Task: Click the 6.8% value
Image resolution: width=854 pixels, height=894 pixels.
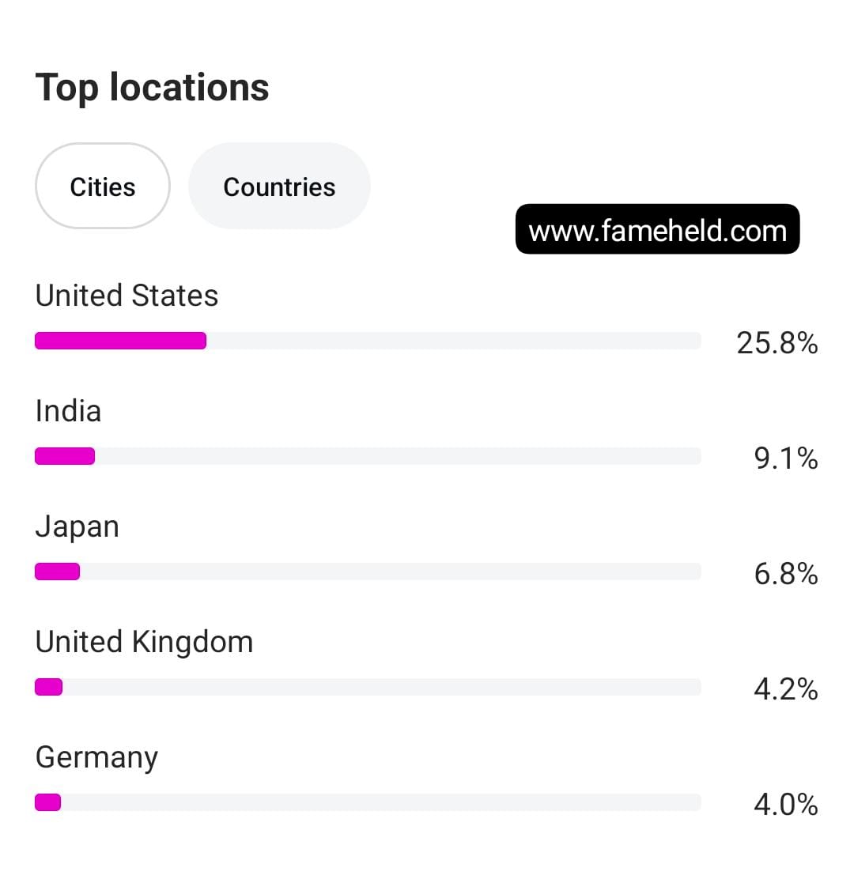Action: 785,573
